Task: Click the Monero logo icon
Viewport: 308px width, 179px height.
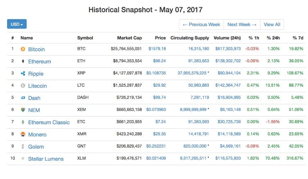Action: click(23, 134)
